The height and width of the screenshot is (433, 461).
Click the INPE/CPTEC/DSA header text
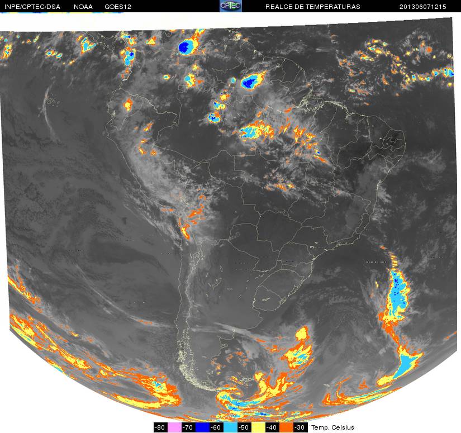pos(32,7)
